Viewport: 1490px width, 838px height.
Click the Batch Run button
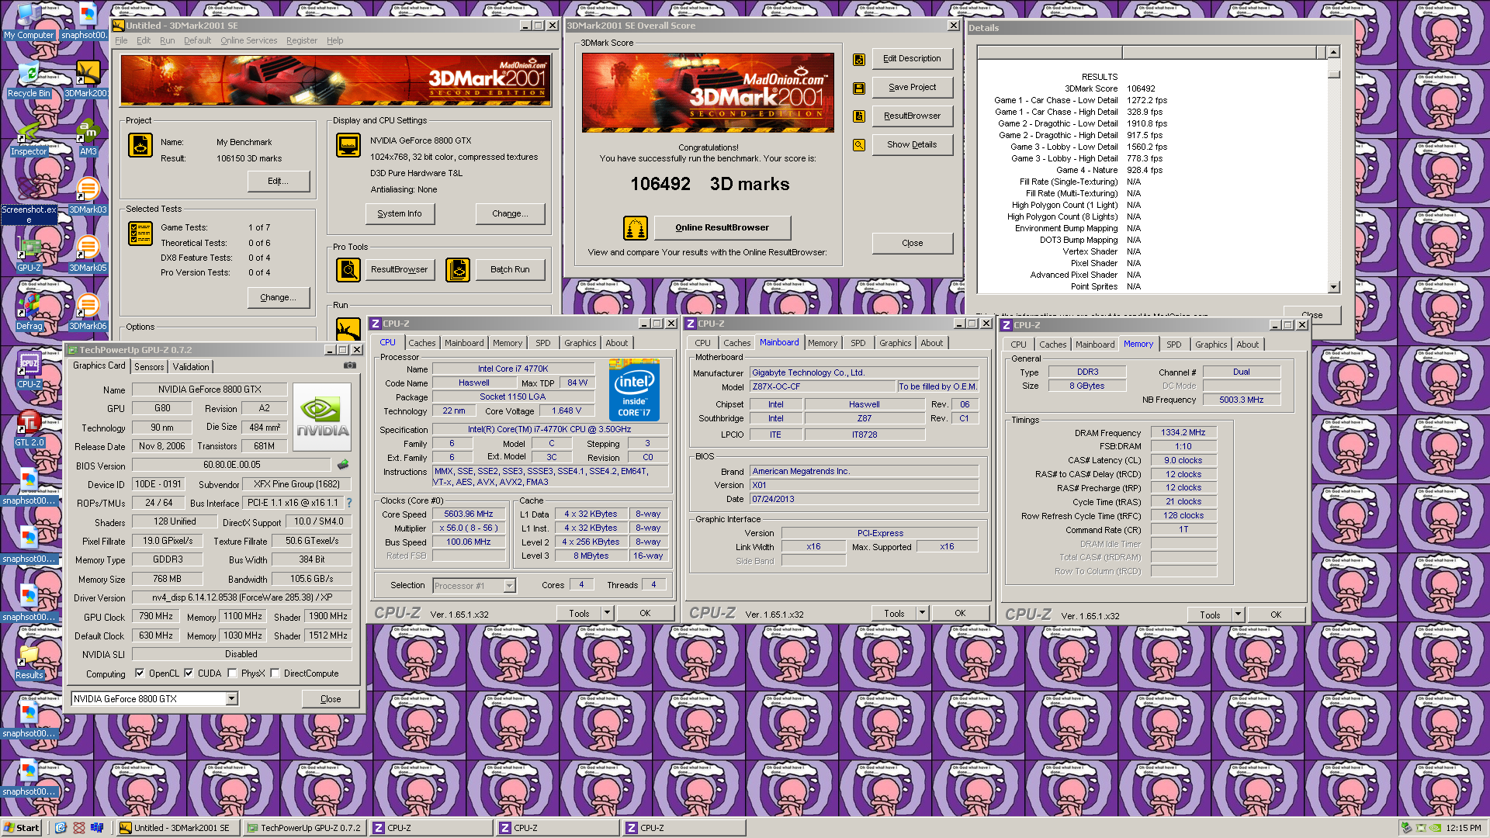pos(510,270)
